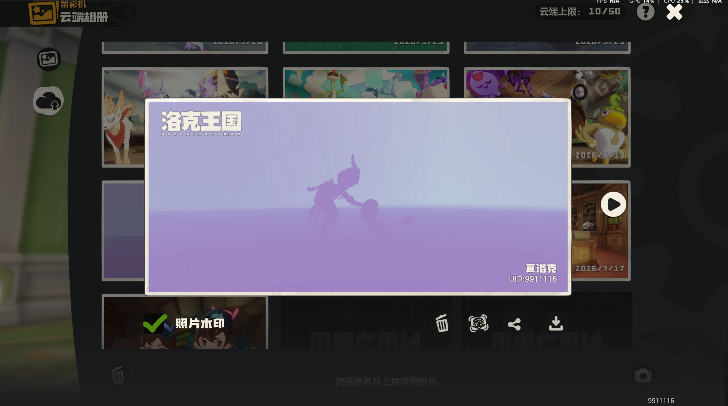The width and height of the screenshot is (728, 406).
Task: Toggle the 照片水印 watermark checkbox
Action: click(155, 323)
